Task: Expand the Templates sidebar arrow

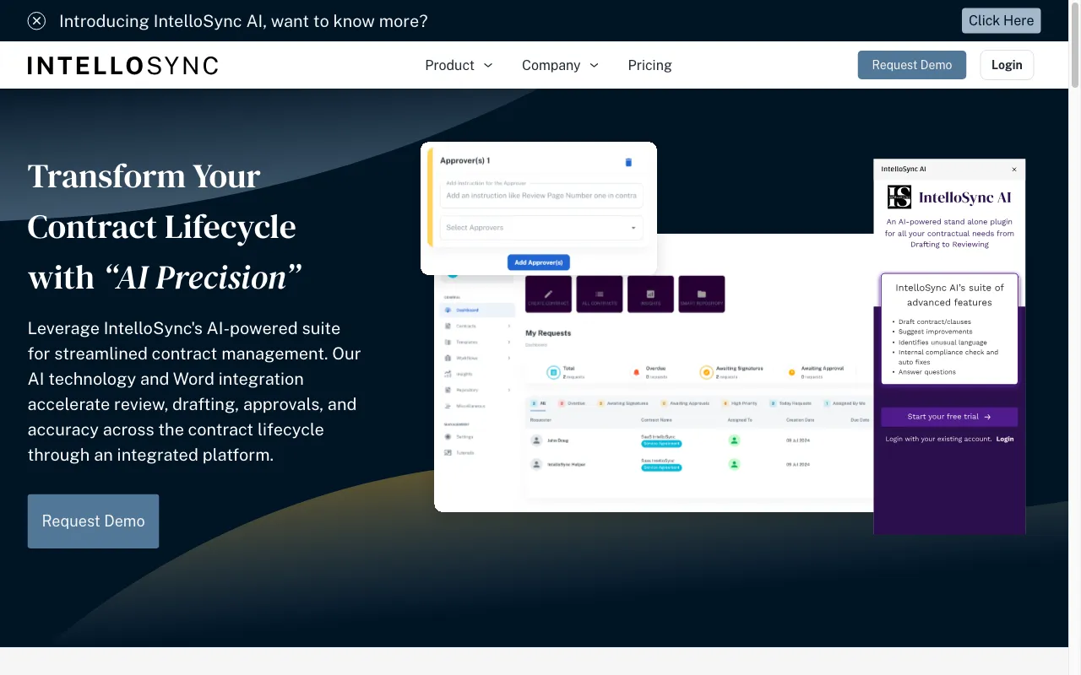Action: coord(508,342)
